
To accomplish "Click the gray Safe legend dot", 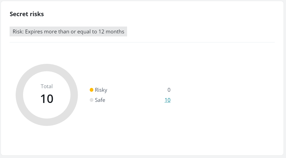I will [92, 100].
